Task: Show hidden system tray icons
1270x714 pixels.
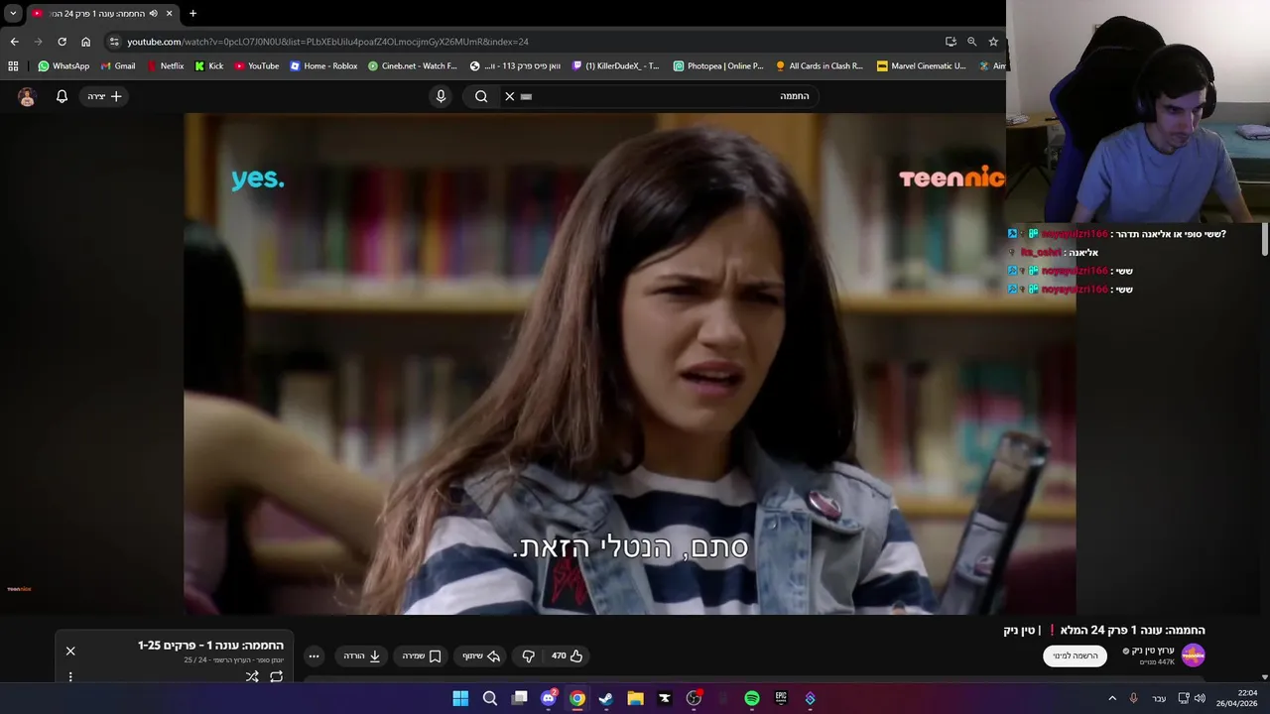Action: (1112, 698)
